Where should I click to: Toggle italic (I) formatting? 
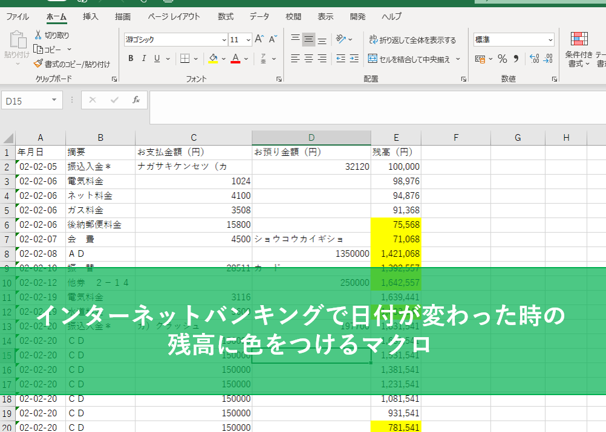144,59
